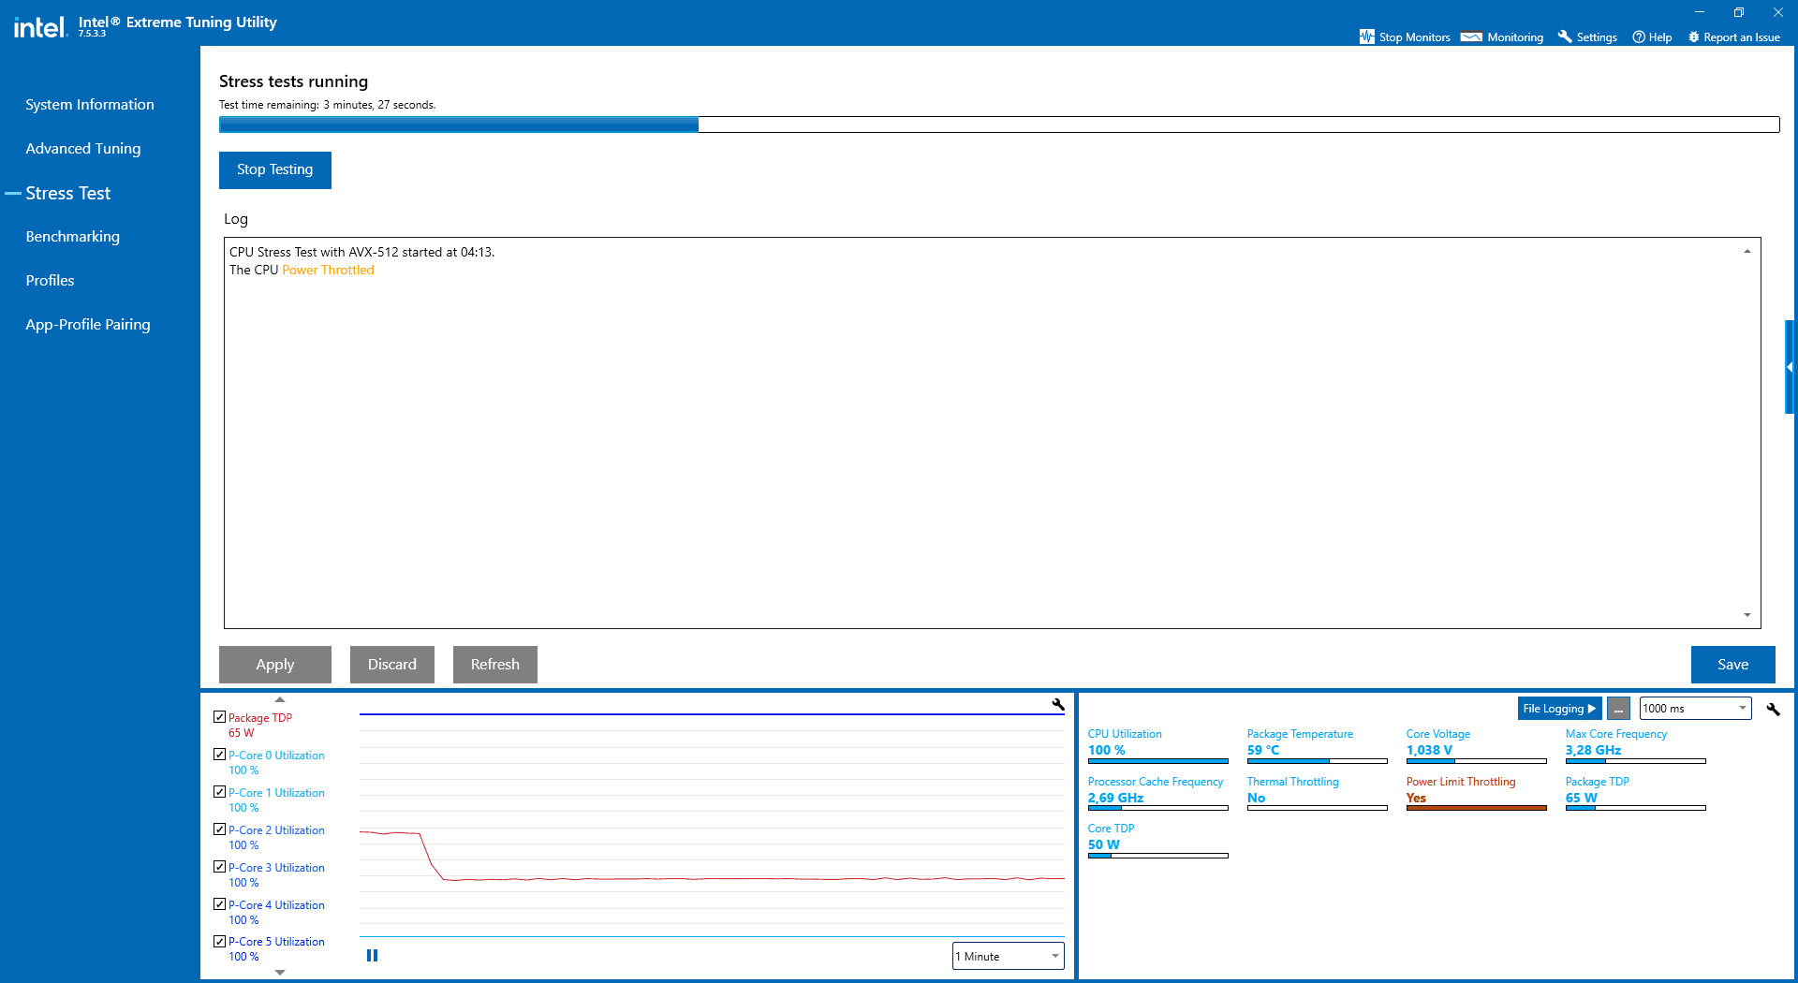Image resolution: width=1798 pixels, height=983 pixels.
Task: Click the log scroll up arrow
Action: [x=1747, y=251]
